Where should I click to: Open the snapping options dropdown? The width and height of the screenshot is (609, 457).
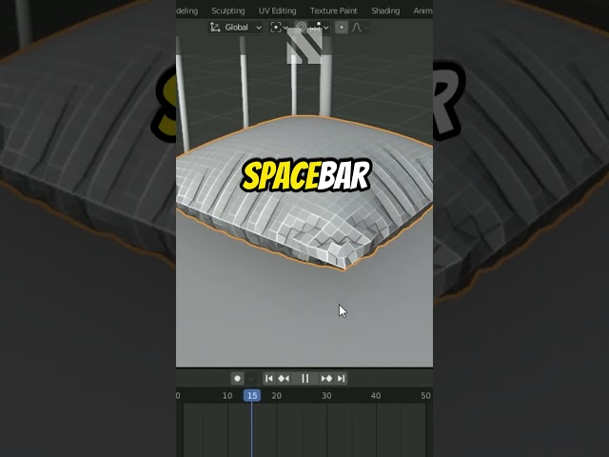tap(320, 28)
